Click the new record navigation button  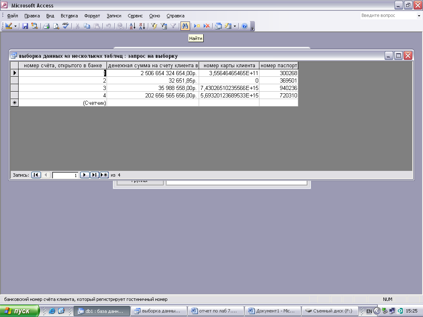point(104,175)
